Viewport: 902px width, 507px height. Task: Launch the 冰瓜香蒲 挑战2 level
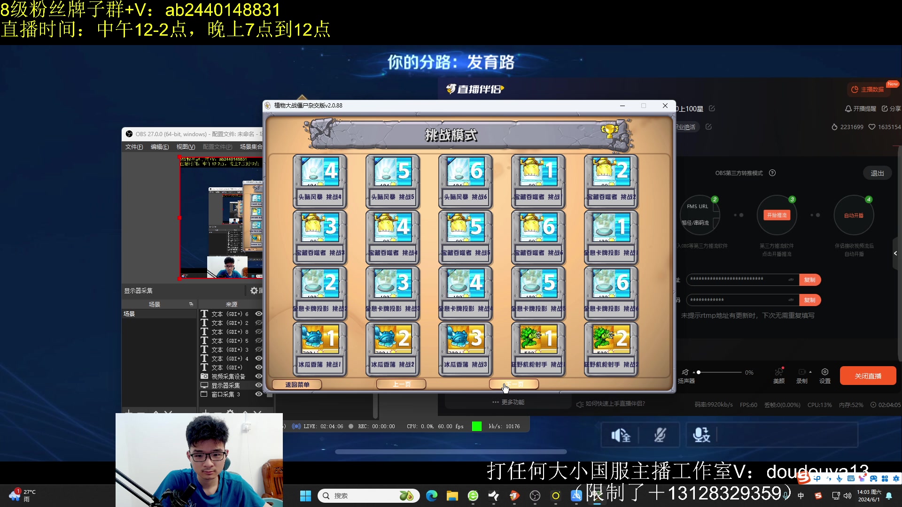393,349
